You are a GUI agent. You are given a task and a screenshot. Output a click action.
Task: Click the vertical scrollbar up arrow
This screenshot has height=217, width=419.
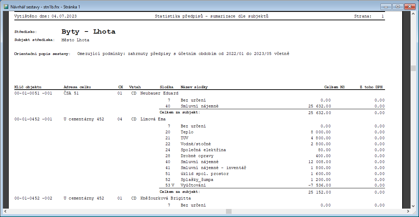coord(413,14)
